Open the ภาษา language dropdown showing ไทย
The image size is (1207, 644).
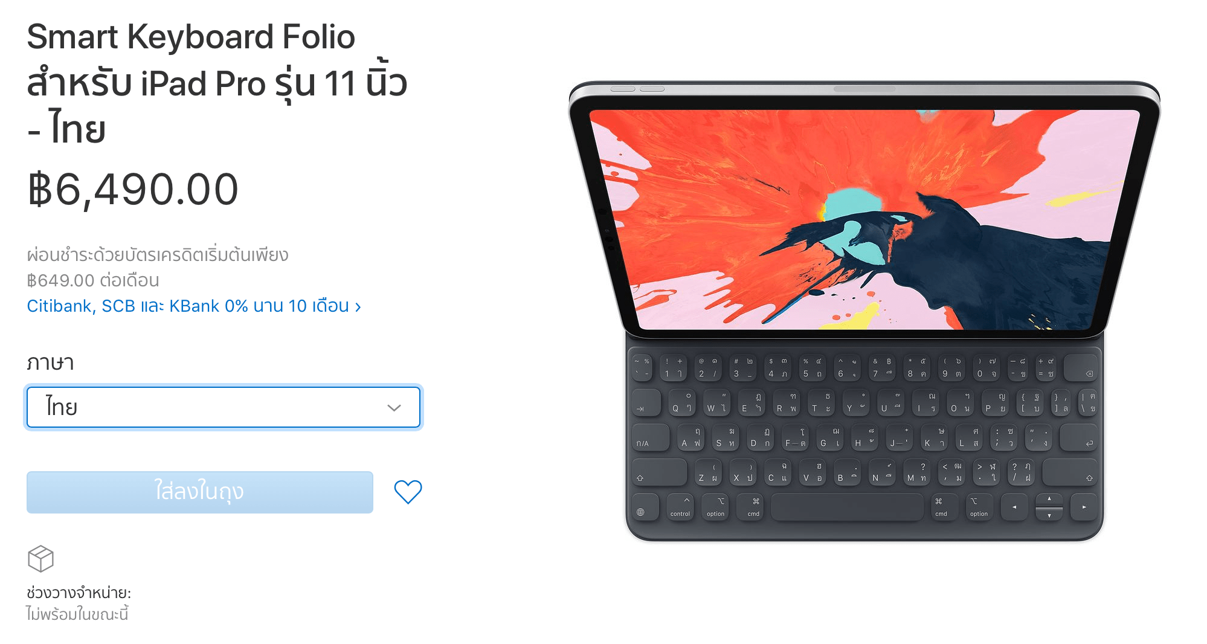[224, 407]
